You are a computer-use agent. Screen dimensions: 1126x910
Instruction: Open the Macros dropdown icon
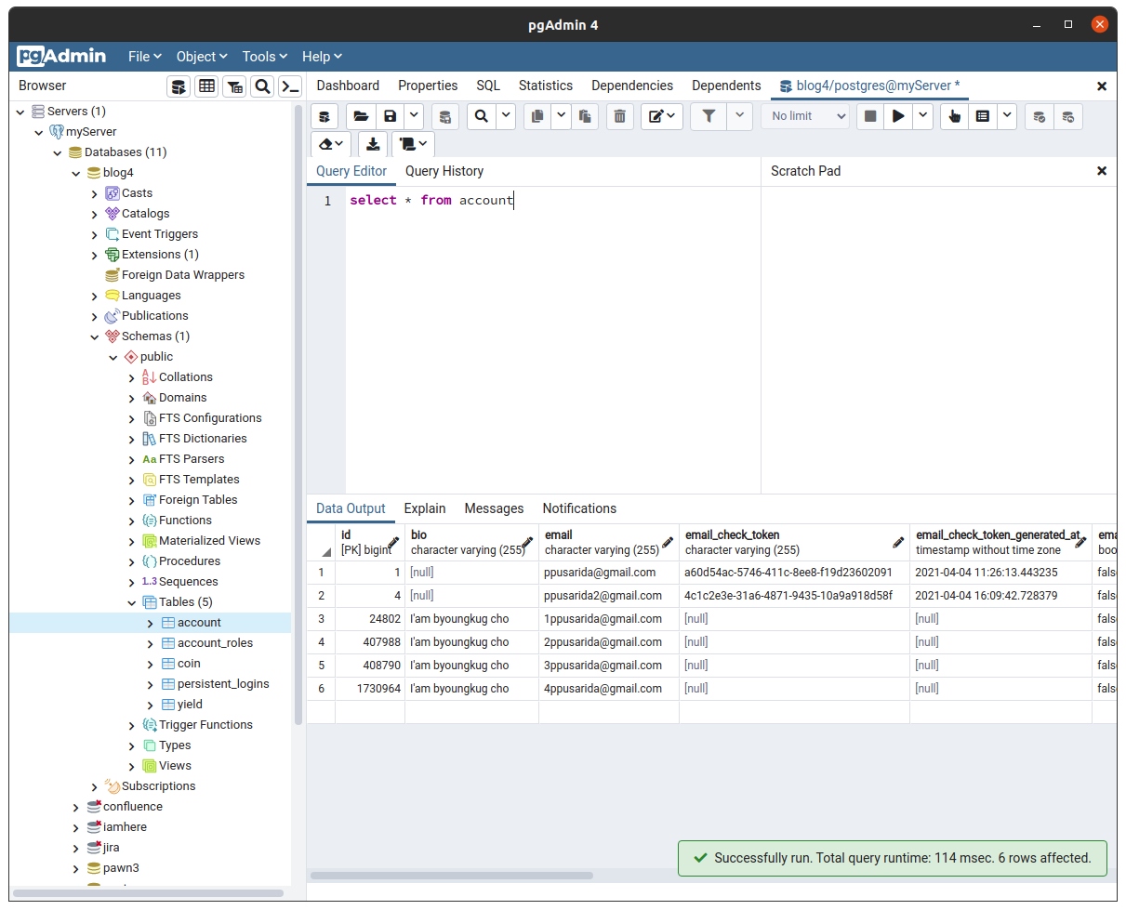(413, 144)
